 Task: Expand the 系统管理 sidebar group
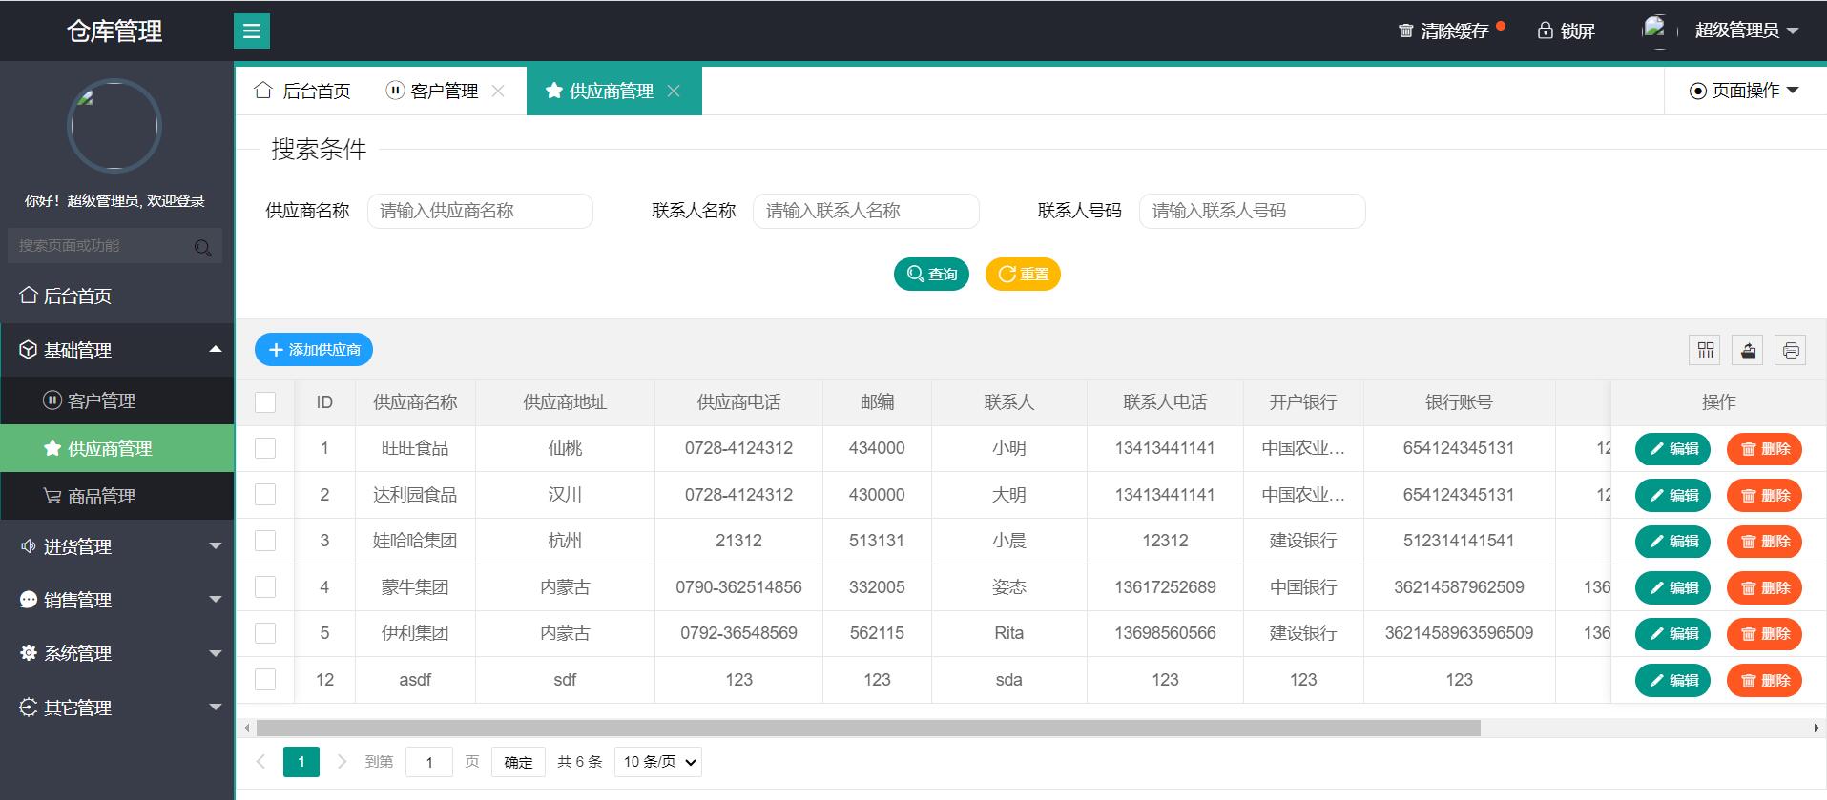pyautogui.click(x=116, y=653)
